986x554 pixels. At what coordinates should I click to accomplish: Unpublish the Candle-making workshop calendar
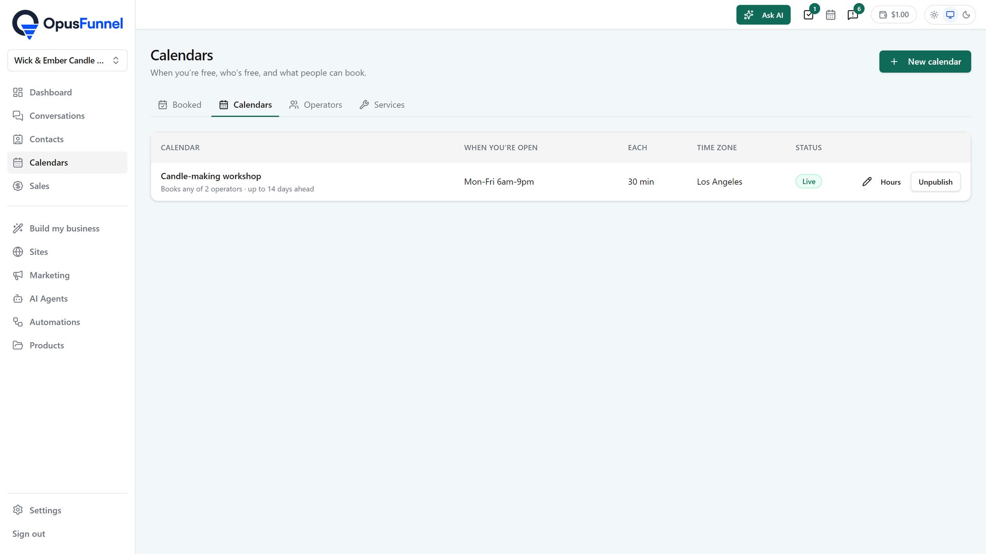[935, 182]
